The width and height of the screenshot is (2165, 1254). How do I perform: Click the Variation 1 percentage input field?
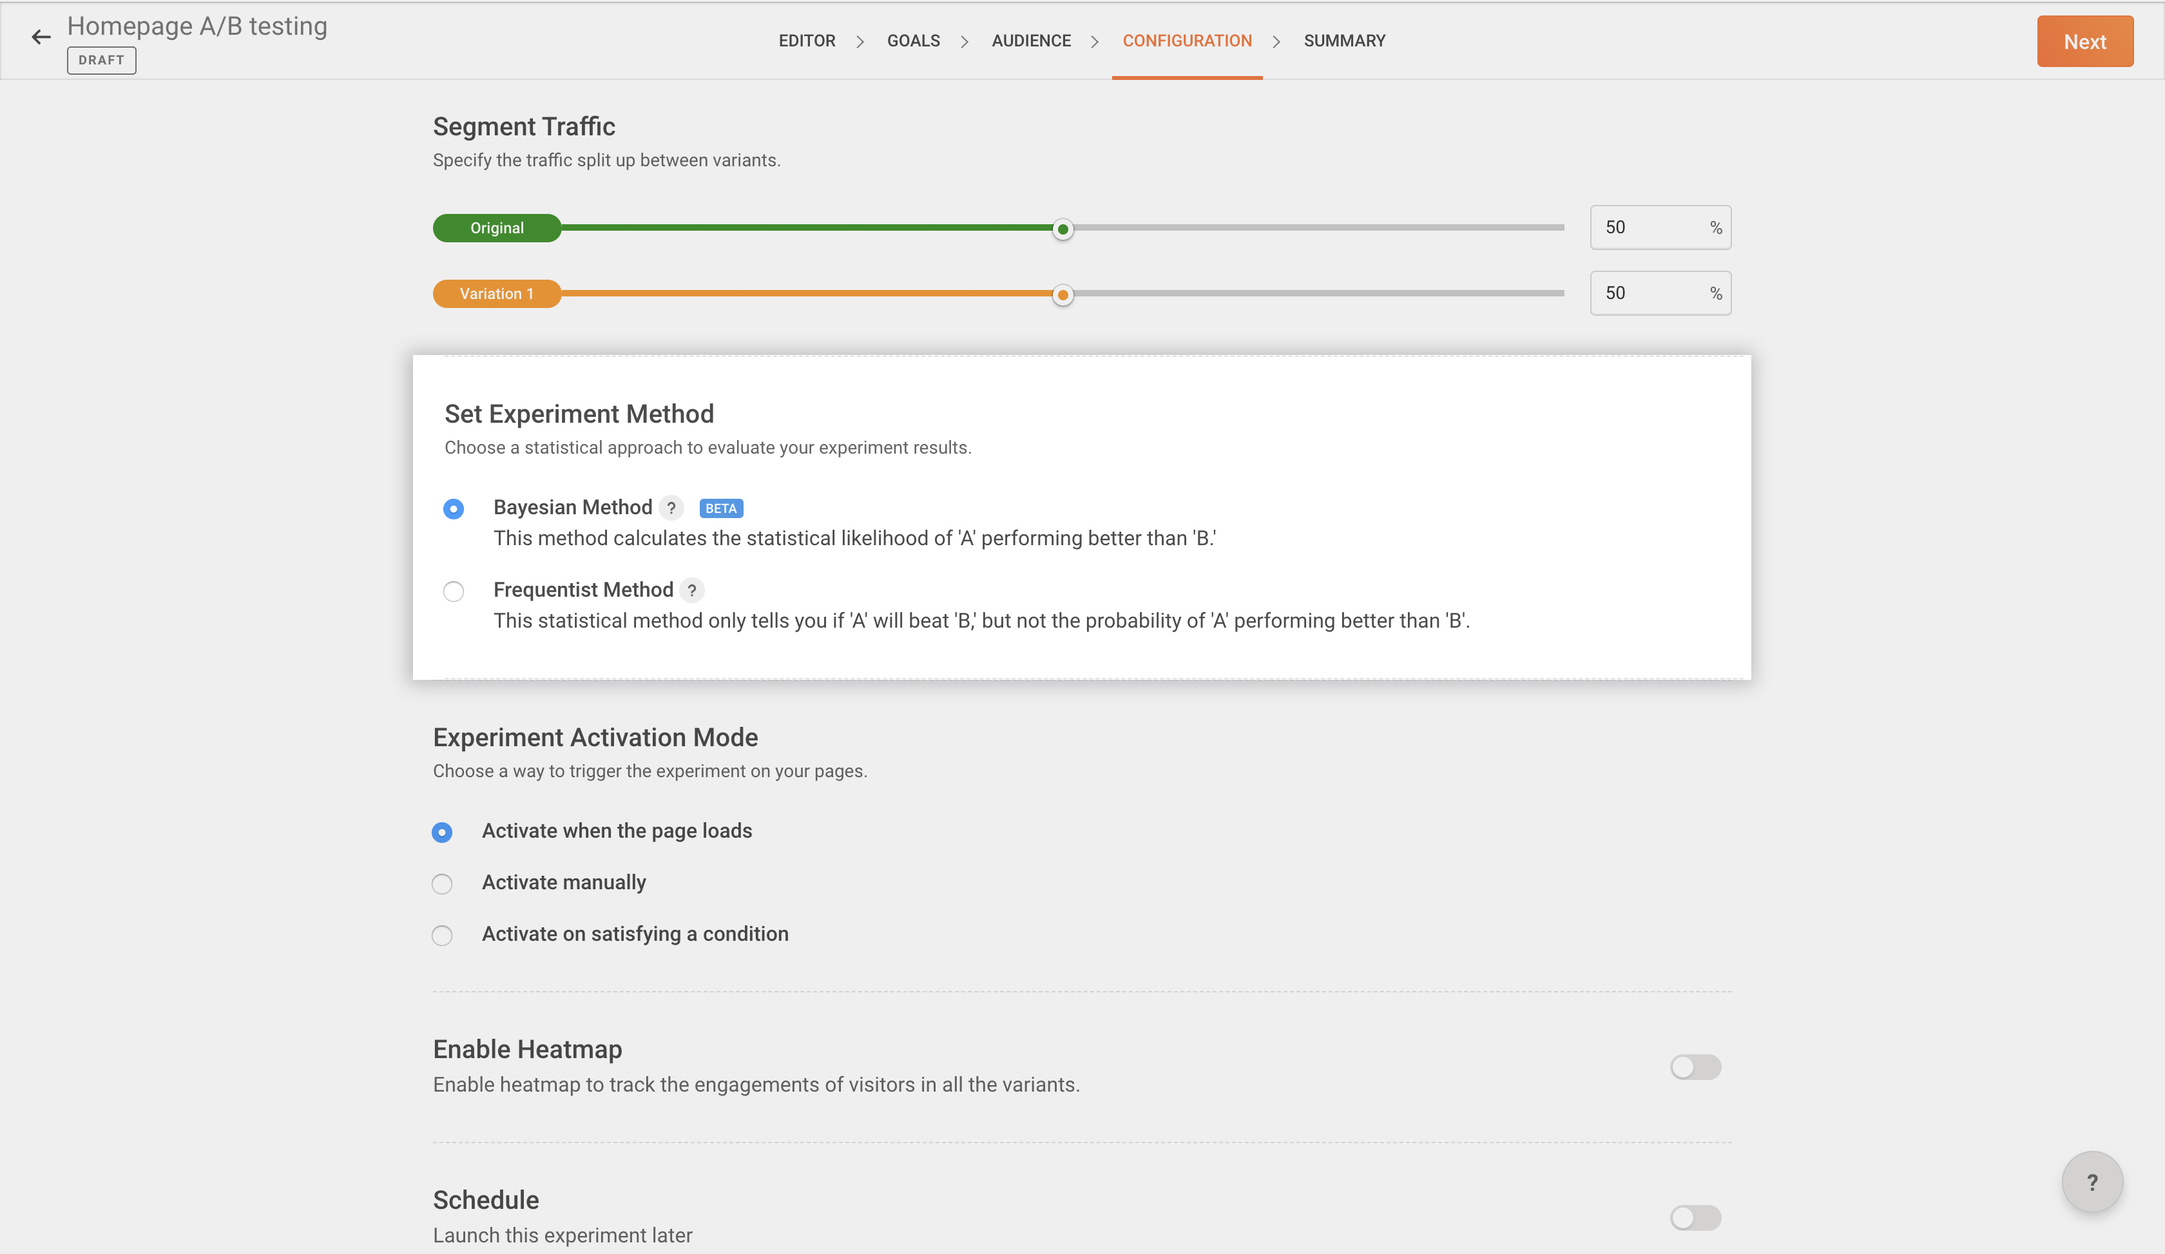click(1650, 294)
